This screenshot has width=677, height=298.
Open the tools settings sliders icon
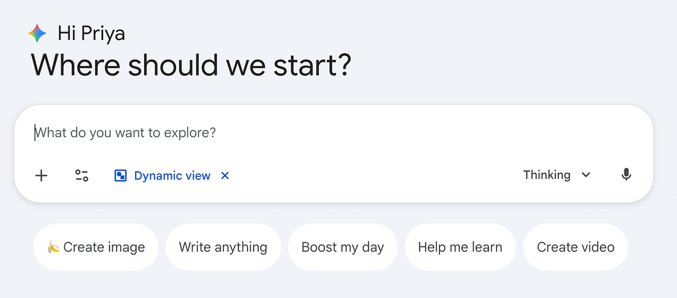[x=82, y=175]
